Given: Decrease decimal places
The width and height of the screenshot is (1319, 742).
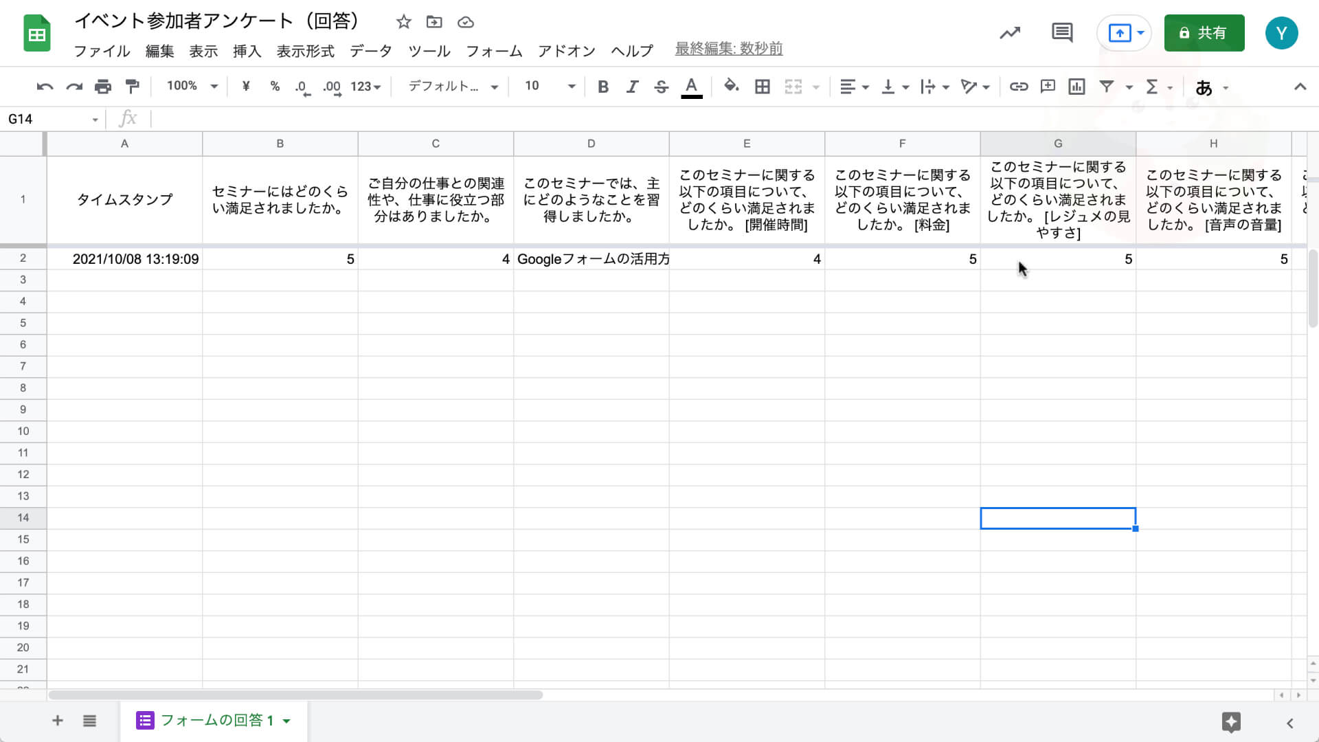Looking at the screenshot, I should 302,87.
